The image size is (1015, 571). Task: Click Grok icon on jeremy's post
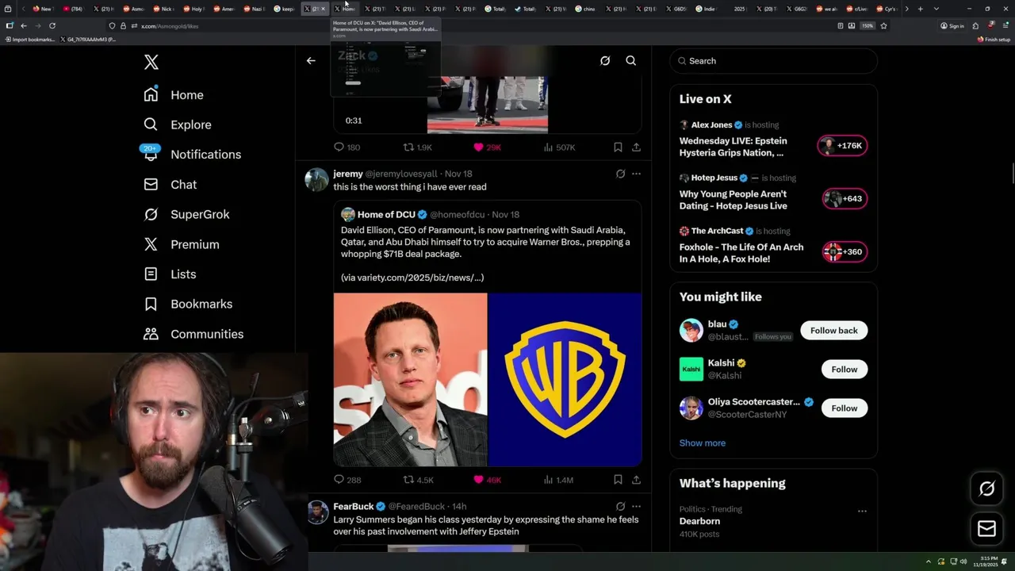(620, 174)
